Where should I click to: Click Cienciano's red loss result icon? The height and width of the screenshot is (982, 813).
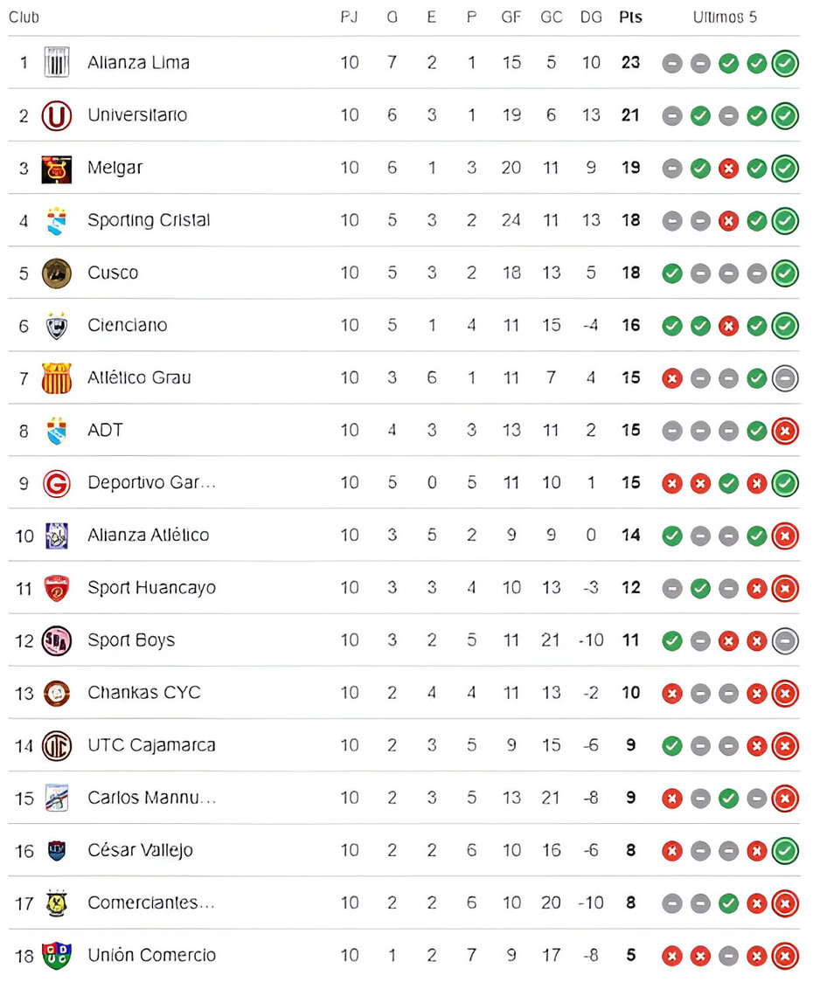click(728, 326)
